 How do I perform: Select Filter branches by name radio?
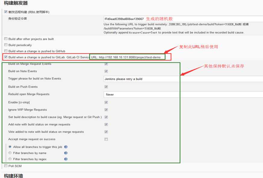point(10,153)
